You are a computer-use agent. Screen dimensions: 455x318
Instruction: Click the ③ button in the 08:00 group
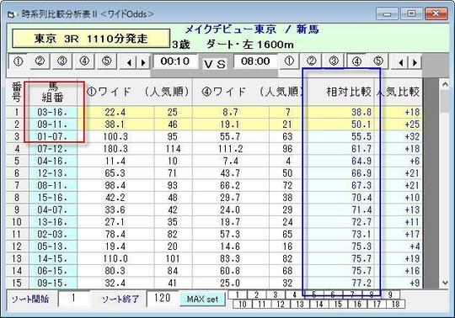click(334, 61)
